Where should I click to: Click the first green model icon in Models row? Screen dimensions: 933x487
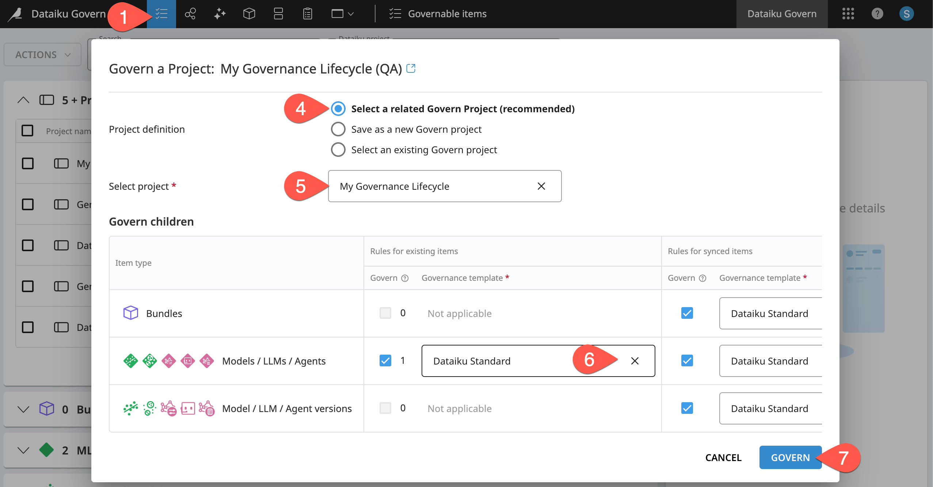130,361
